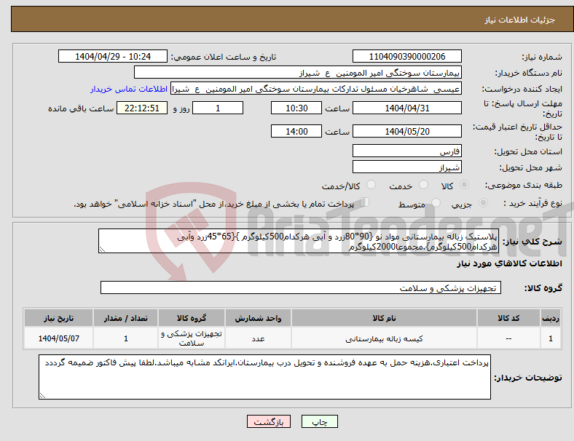Click the شماره نیاز field 1104090390000206
The width and height of the screenshot is (574, 441).
(407, 56)
